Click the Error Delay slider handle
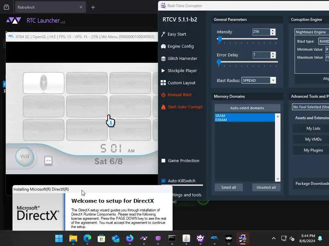This screenshot has width=329, height=246. pos(219,62)
